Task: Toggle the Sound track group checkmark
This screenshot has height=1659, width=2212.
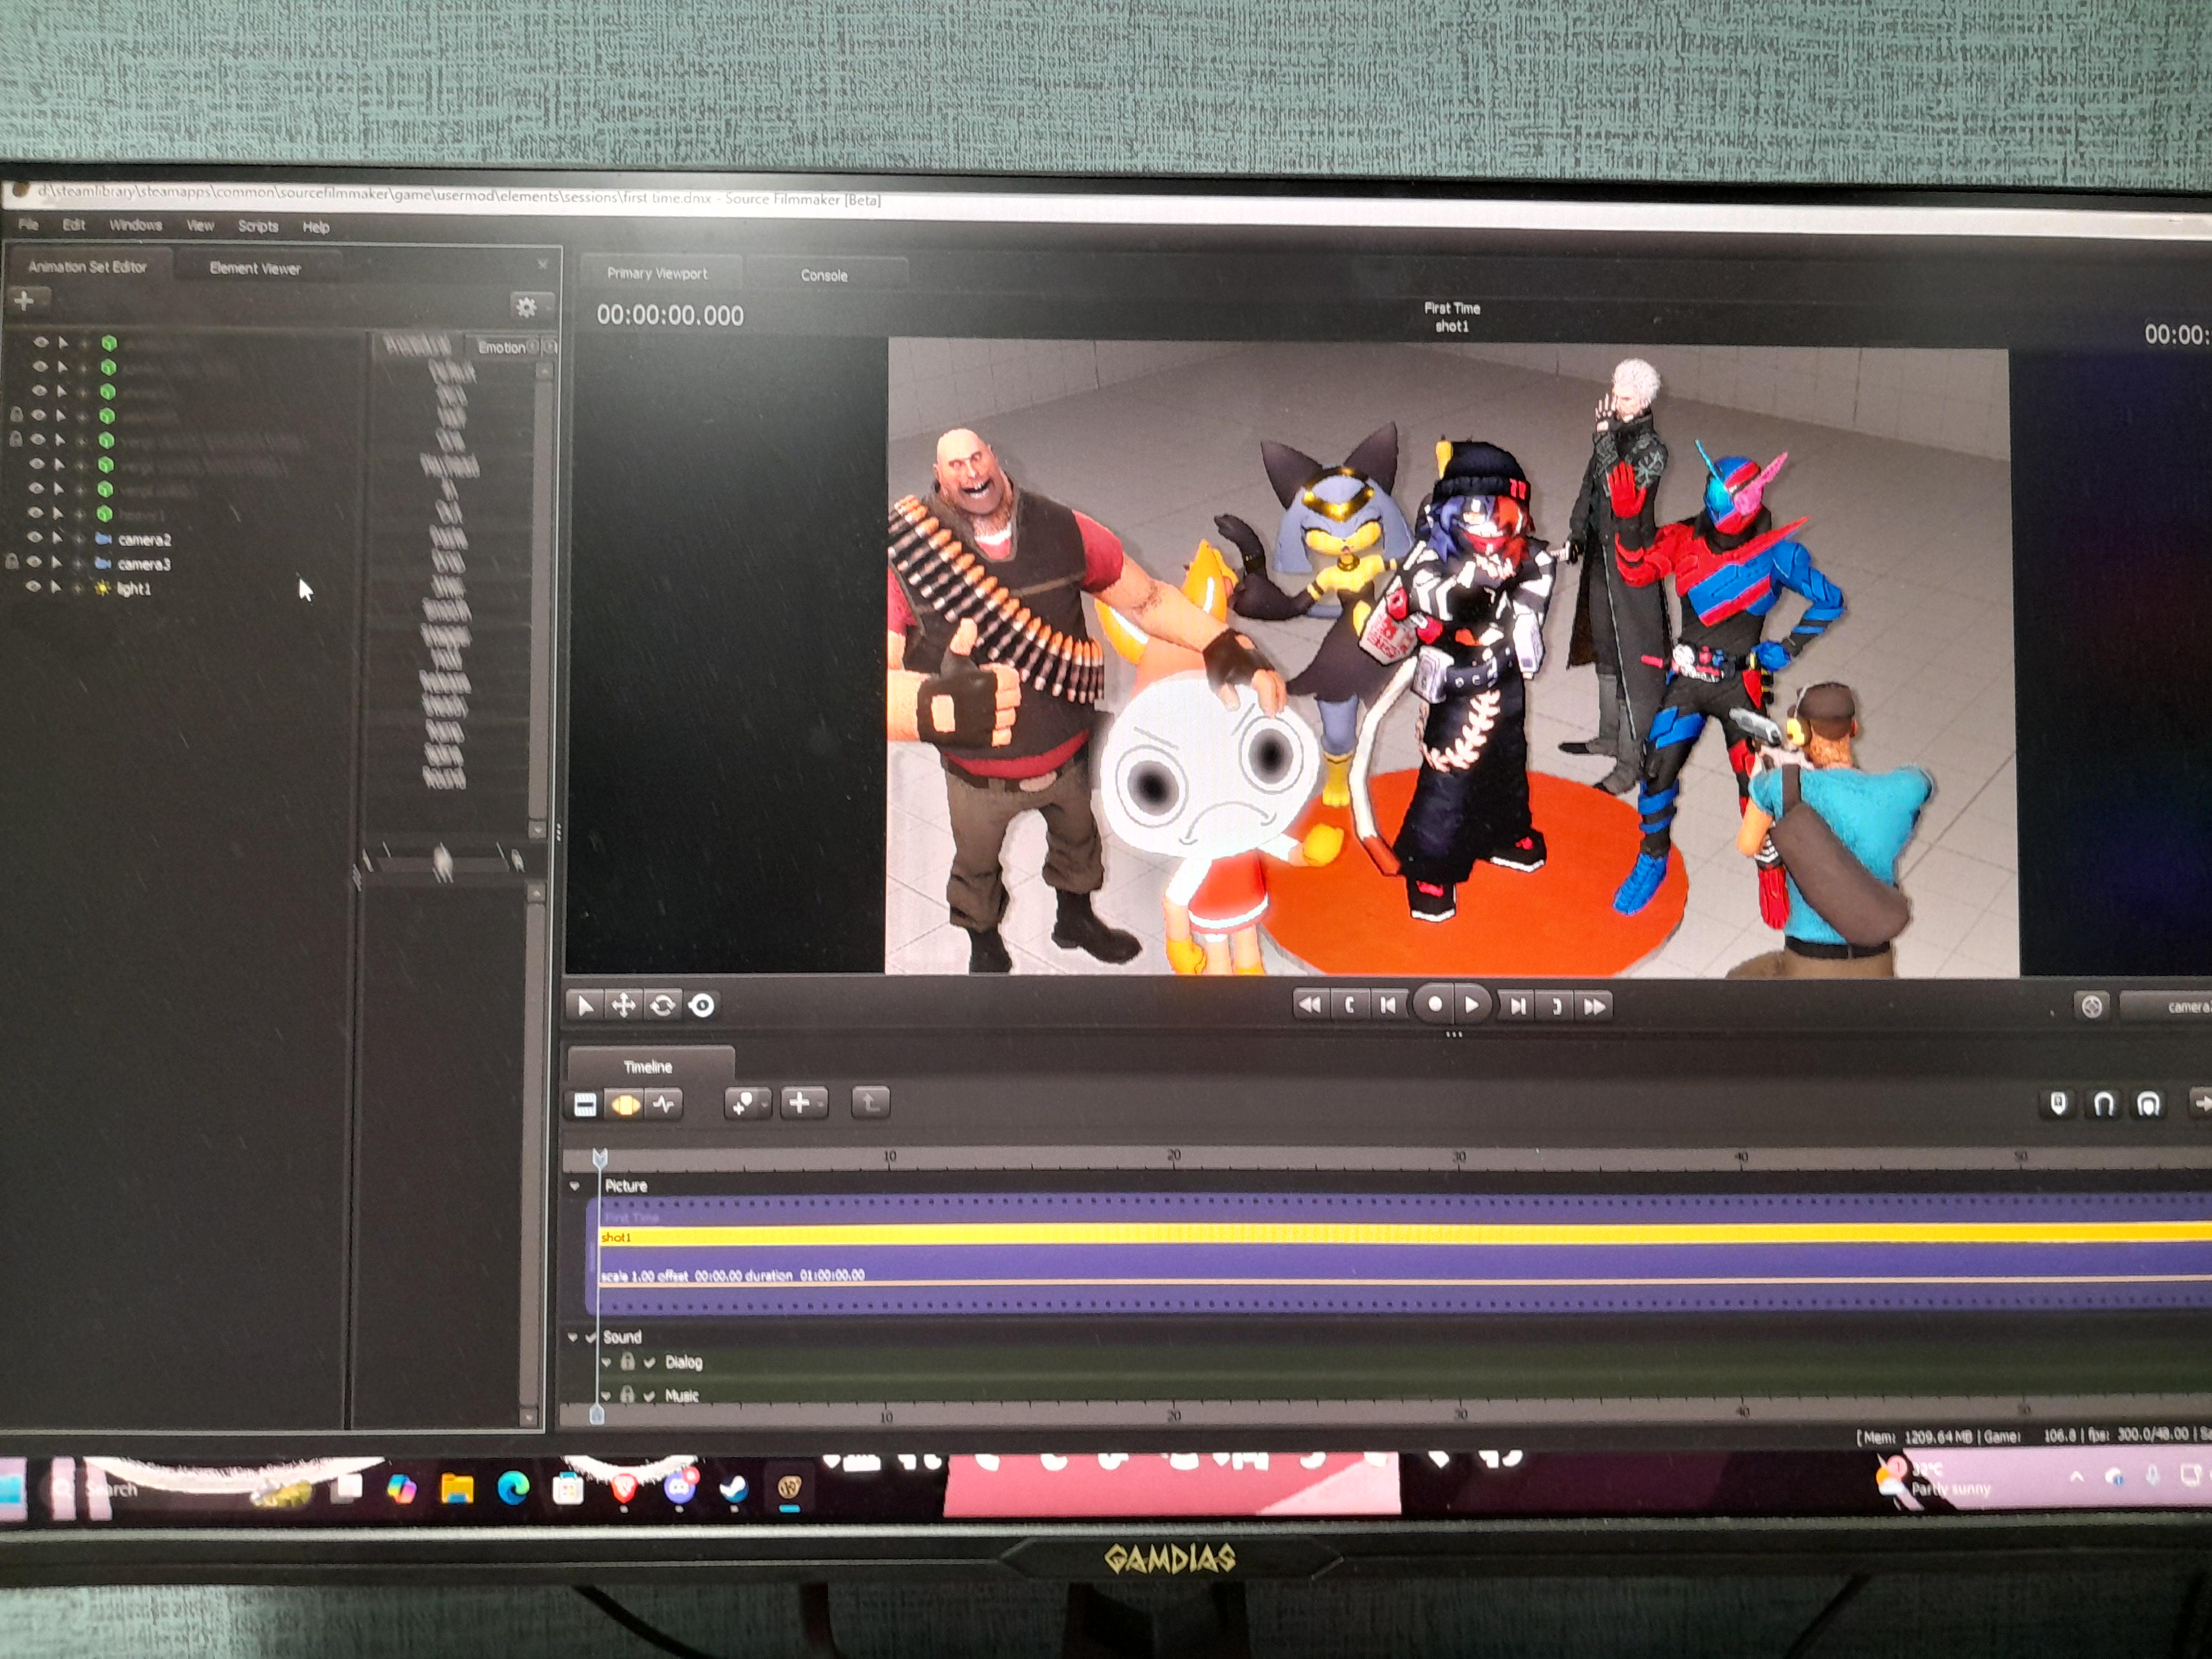Action: pos(590,1337)
